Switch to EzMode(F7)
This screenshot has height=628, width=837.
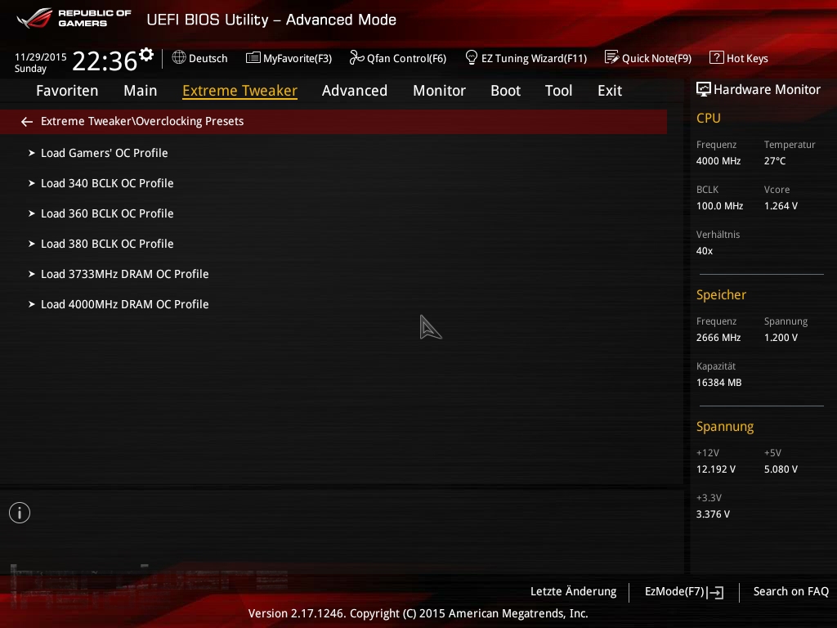pyautogui.click(x=683, y=591)
